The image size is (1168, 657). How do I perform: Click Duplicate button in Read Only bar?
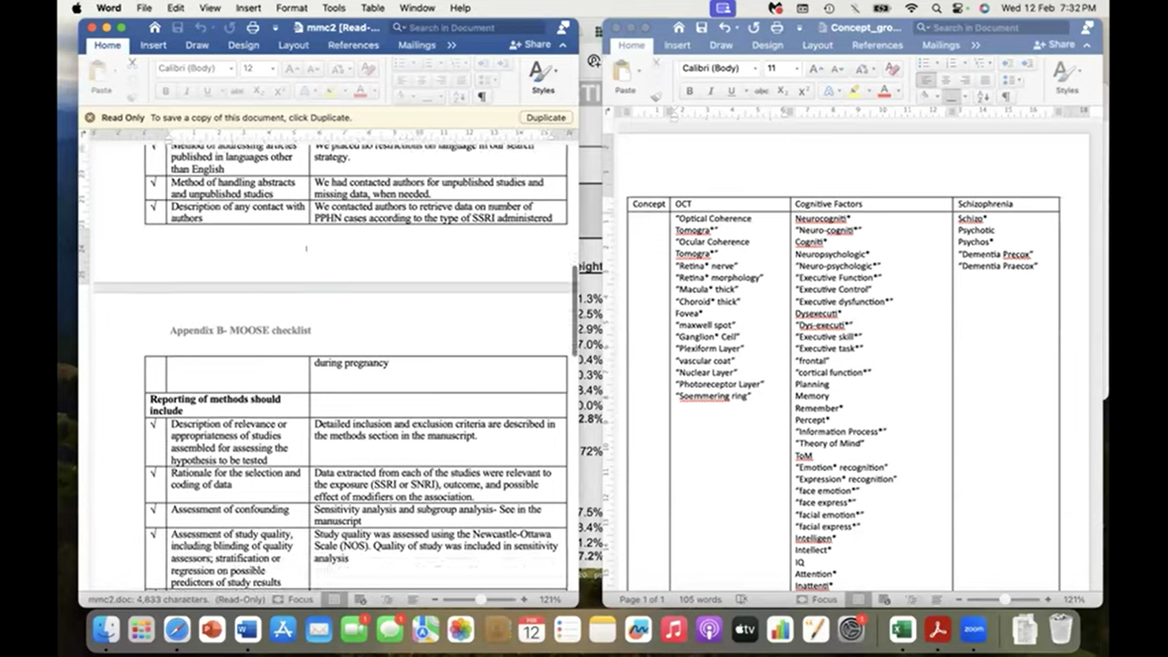(546, 118)
